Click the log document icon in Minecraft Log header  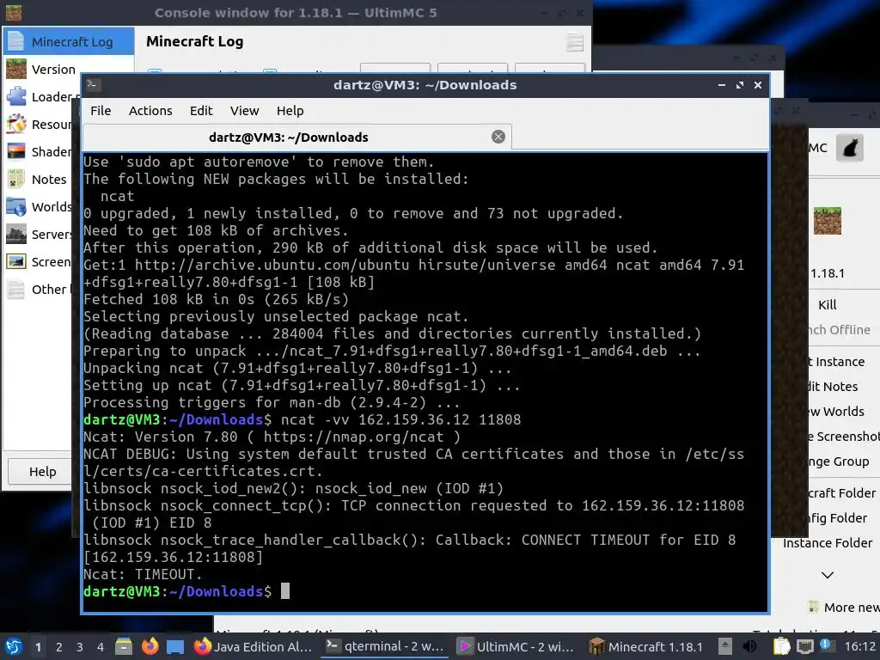pos(575,42)
